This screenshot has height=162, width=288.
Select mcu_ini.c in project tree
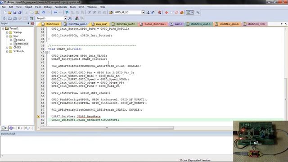pyautogui.click(x=23, y=44)
